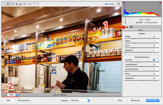Select the Red Eye Removal tool

point(25,4)
